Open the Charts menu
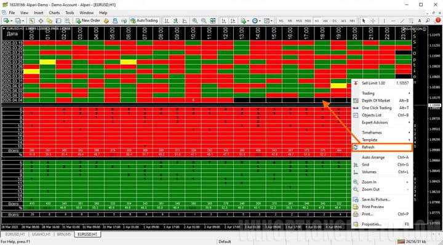This screenshot has height=245, width=443. (54, 13)
